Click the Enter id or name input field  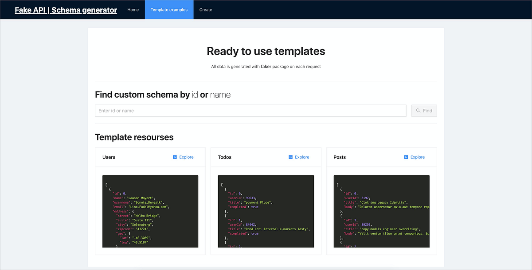pyautogui.click(x=250, y=110)
